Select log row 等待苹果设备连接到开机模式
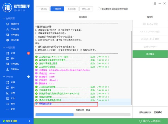This screenshot has width=168, height=124. (x=72, y=60)
